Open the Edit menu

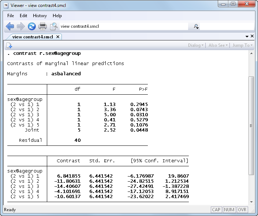(x=23, y=16)
